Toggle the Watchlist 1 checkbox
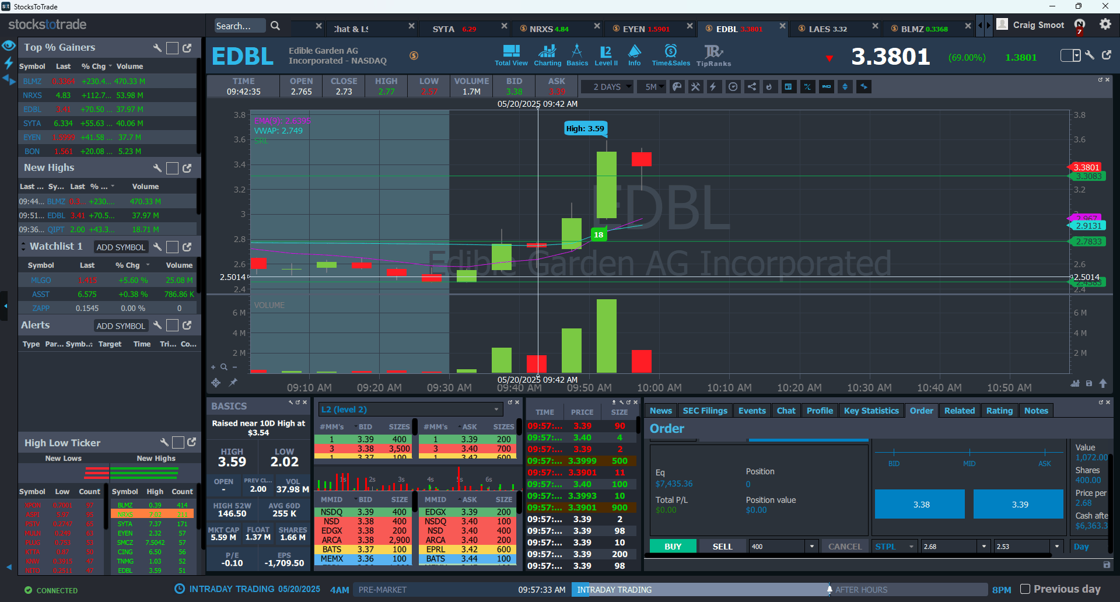1120x602 pixels. point(172,247)
